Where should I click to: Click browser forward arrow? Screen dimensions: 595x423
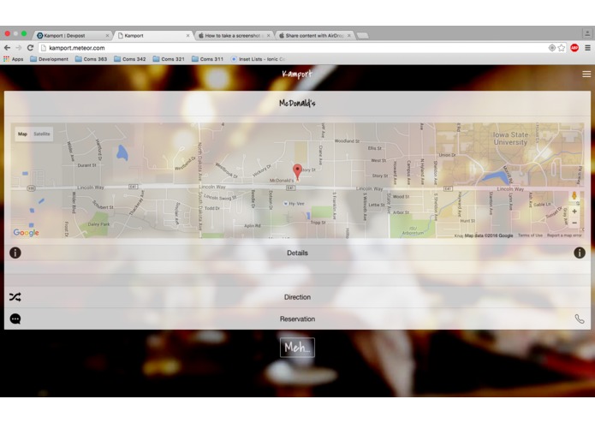(x=19, y=48)
